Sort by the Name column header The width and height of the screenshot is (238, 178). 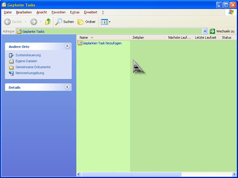(x=84, y=38)
